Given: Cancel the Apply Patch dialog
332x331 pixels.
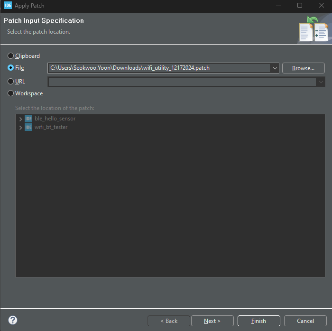Looking at the screenshot, I should [305, 321].
